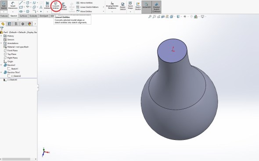Select Material <not specified>
The width and height of the screenshot is (259, 161).
click(x=16, y=47)
